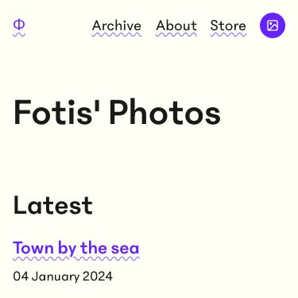Select the Latest section heading

(x=52, y=205)
